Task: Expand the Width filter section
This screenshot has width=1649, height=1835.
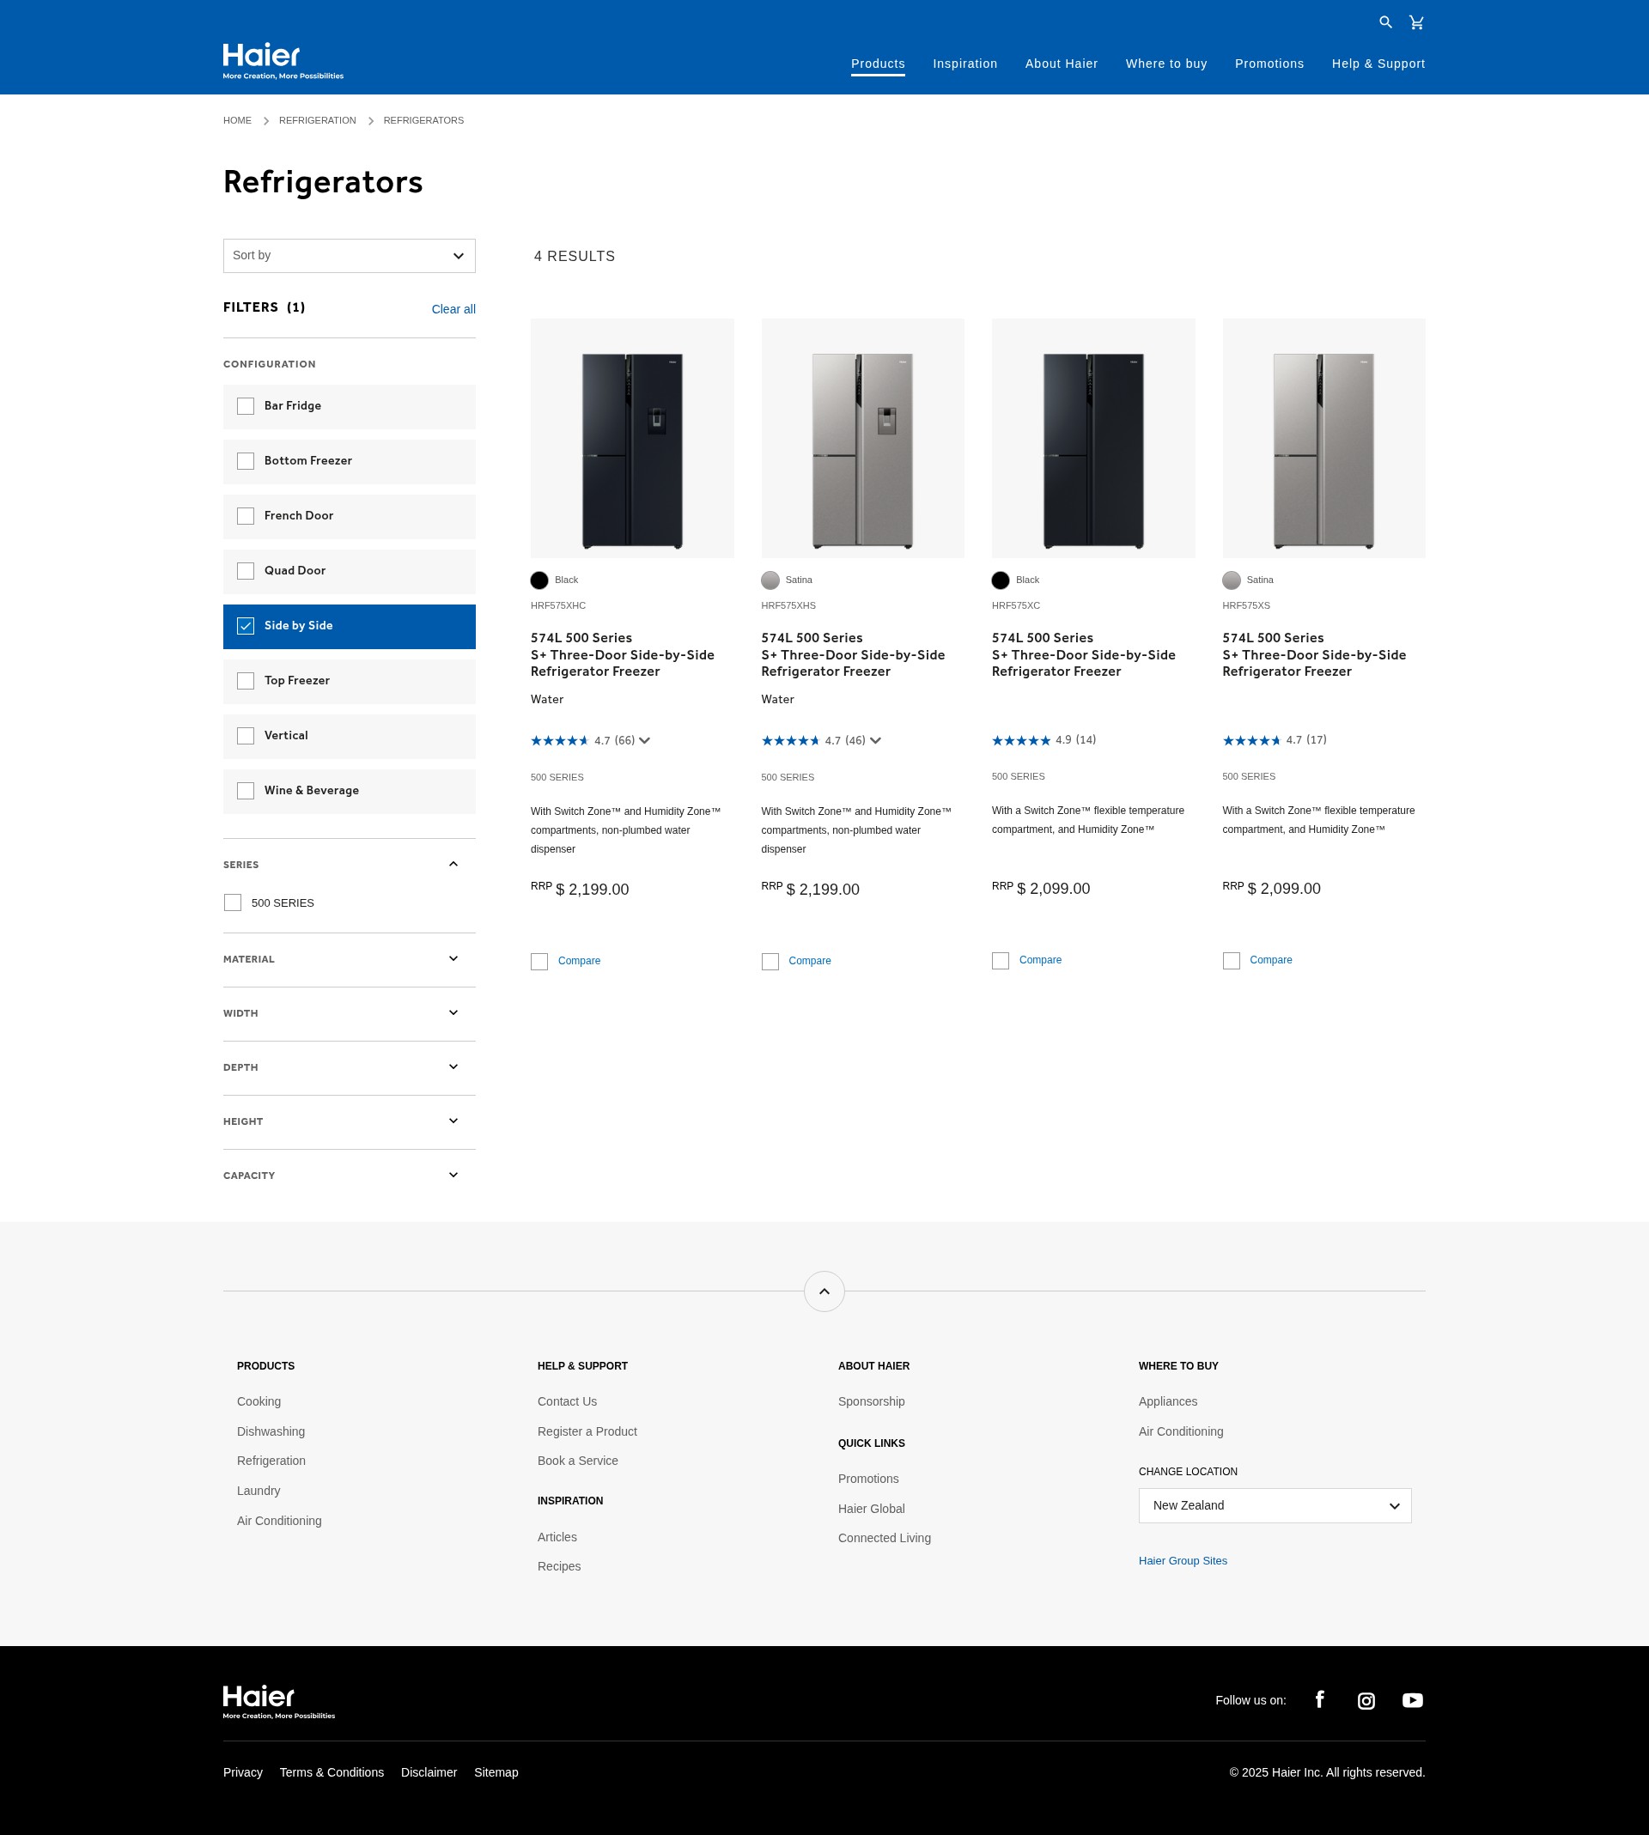Action: [x=453, y=1012]
